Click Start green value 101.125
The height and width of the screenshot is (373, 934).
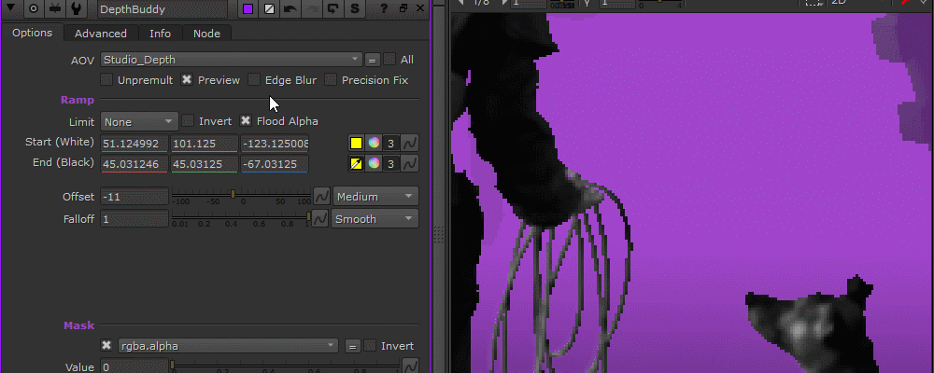point(205,144)
